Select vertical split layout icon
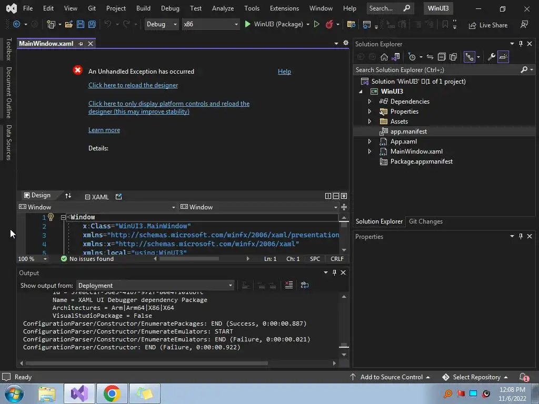The image size is (539, 404). click(328, 196)
